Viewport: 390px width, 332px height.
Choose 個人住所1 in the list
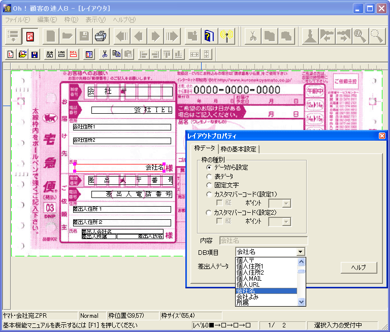pyautogui.click(x=267, y=267)
